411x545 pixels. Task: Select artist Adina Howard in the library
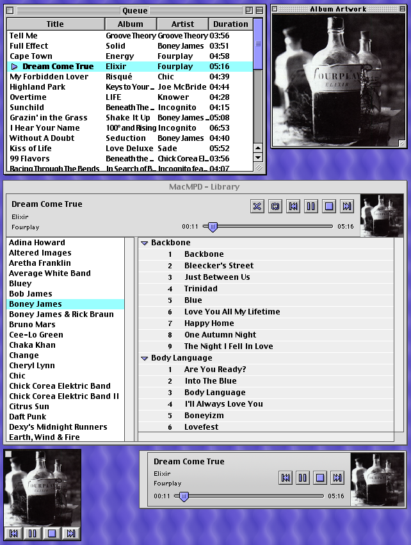click(65, 243)
